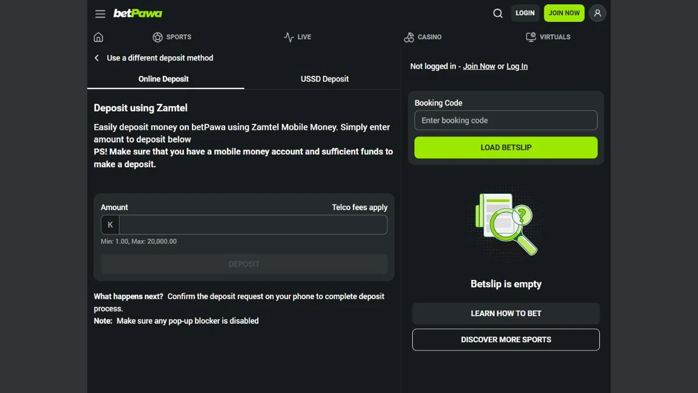Open search with the magnifier icon
Screen dimensions: 698x393
(498, 13)
